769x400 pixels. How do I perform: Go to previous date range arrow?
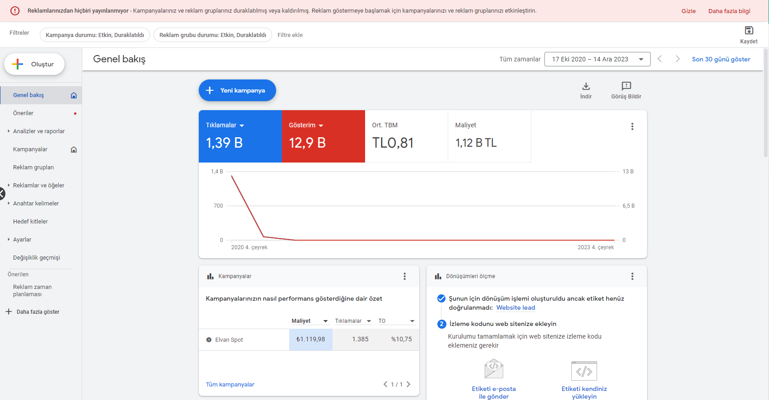660,59
